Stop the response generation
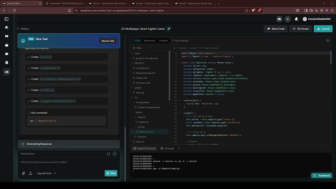 pos(111,173)
